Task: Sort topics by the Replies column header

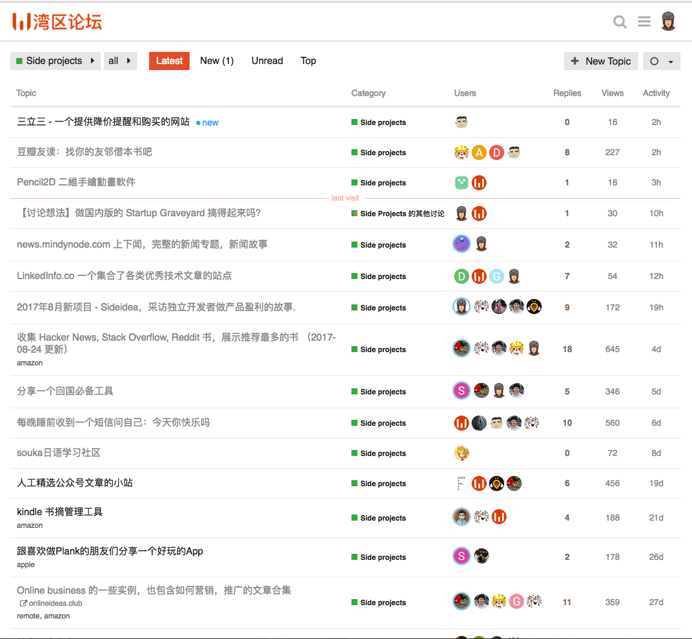Action: tap(567, 93)
